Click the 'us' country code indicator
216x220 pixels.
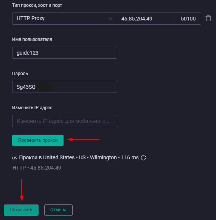15,158
